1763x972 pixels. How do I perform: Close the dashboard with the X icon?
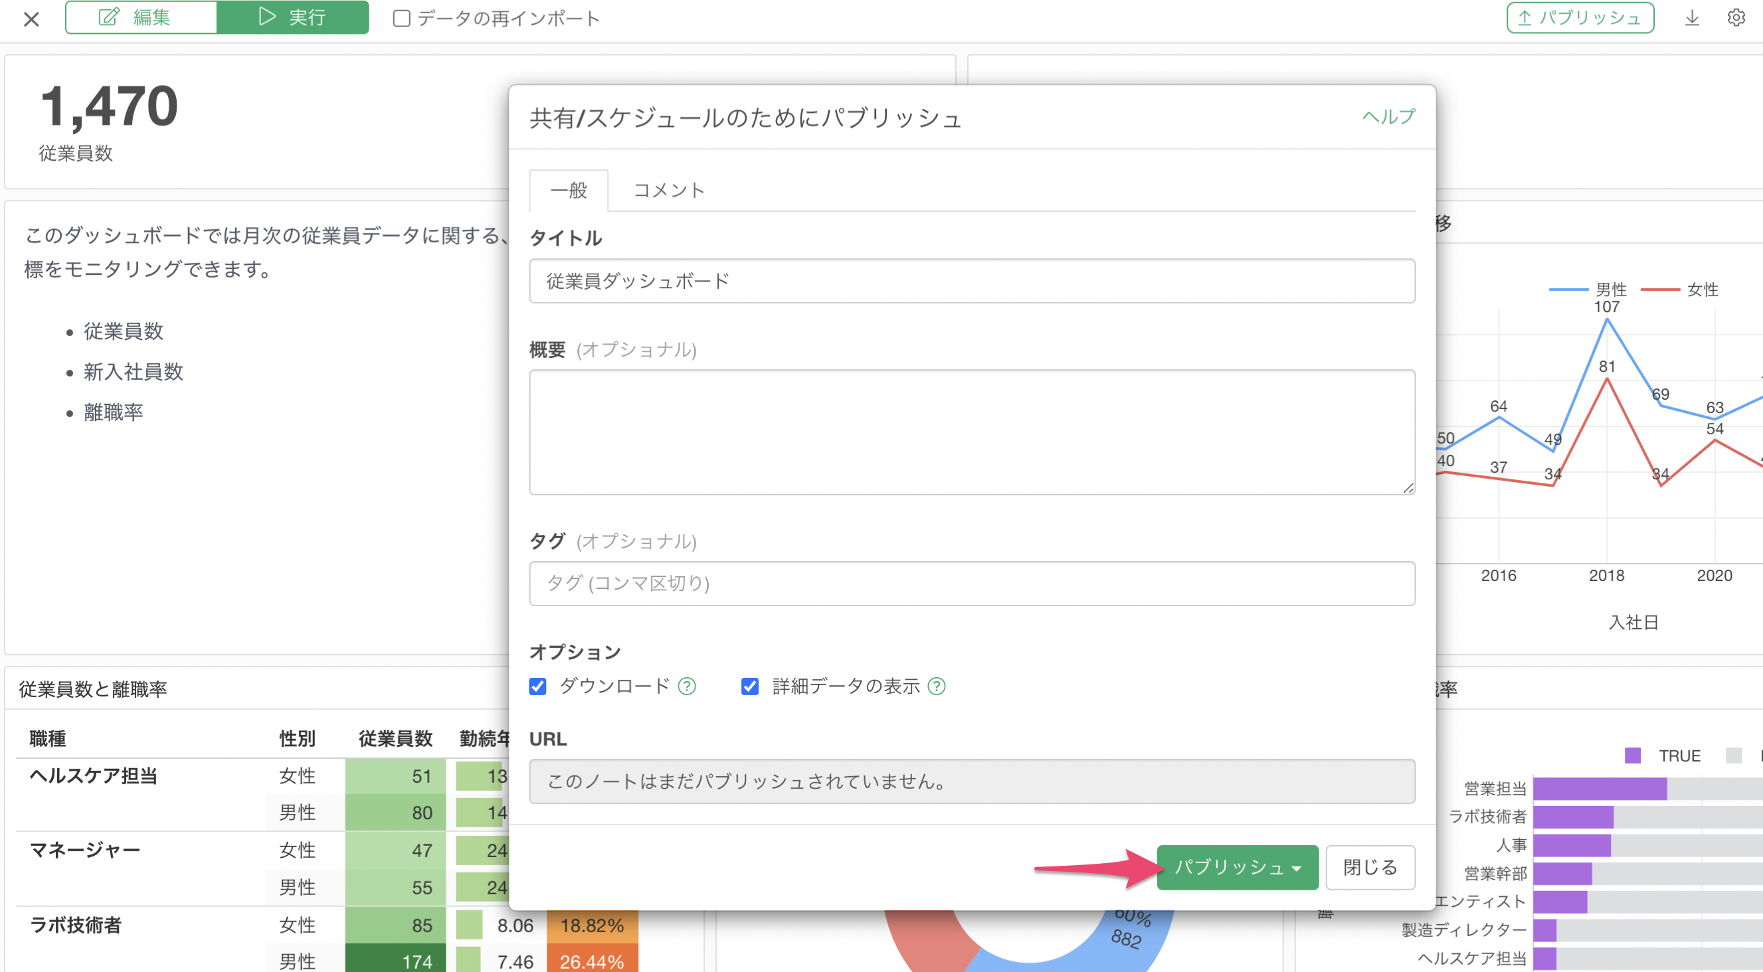tap(31, 19)
